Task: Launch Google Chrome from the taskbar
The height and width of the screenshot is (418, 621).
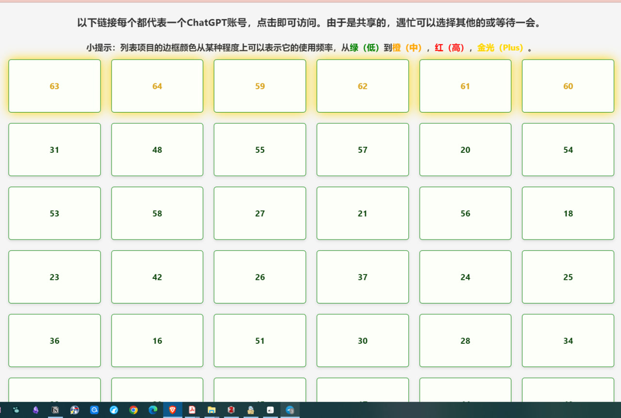Action: [x=133, y=410]
